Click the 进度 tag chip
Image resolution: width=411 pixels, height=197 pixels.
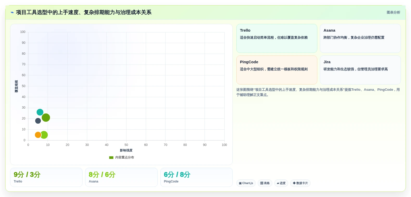tap(281, 183)
